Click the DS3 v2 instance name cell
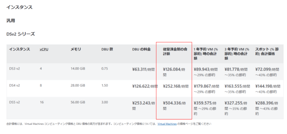The height and width of the screenshot is (134, 287). coord(14,68)
